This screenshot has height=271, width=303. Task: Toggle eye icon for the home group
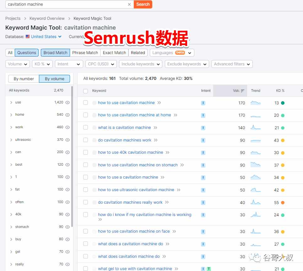(x=68, y=115)
